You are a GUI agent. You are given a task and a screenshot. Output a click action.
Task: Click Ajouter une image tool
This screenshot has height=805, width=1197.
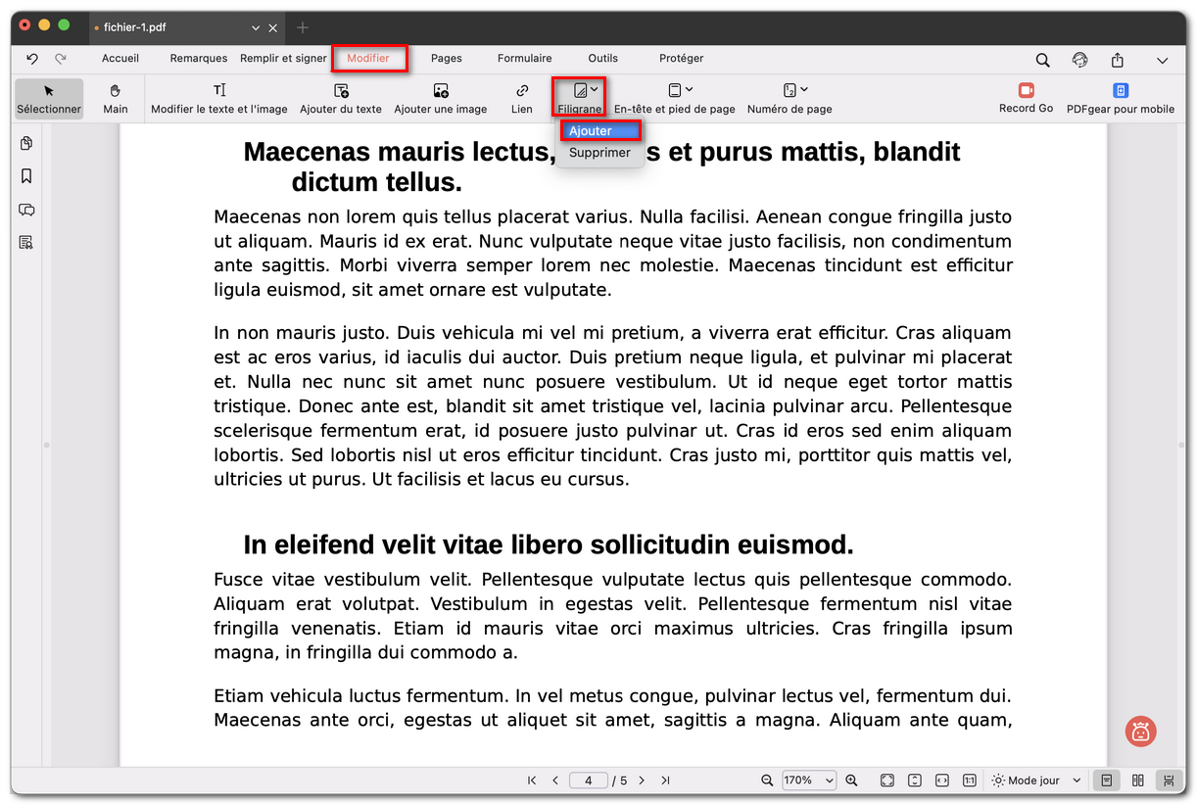pyautogui.click(x=440, y=99)
